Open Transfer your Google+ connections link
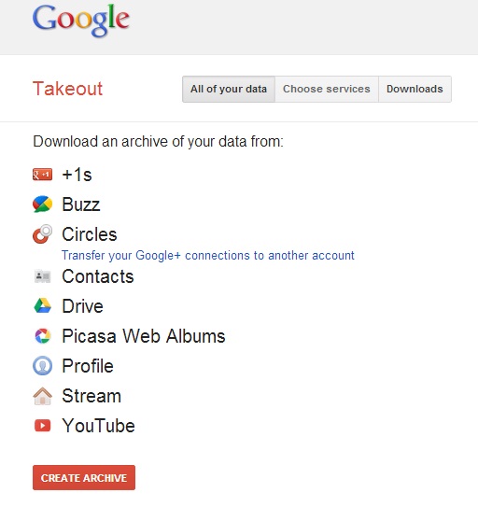This screenshot has width=478, height=507. coord(208,256)
